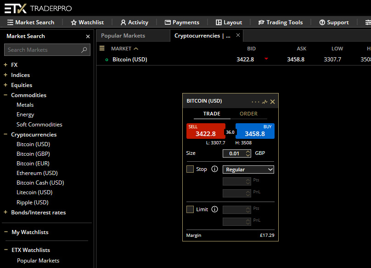
Task: Select Energy under Commodities
Action: point(25,115)
